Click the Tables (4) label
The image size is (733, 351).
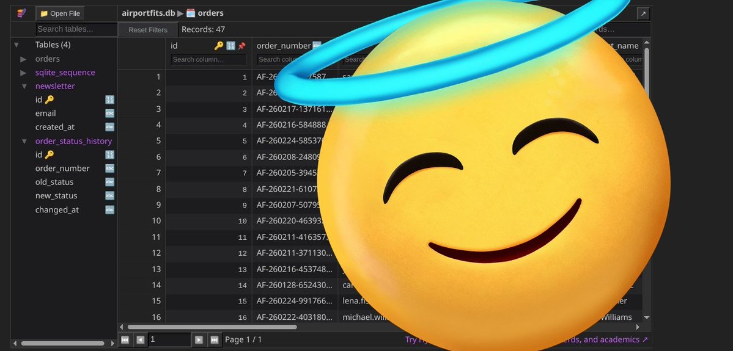coord(53,45)
